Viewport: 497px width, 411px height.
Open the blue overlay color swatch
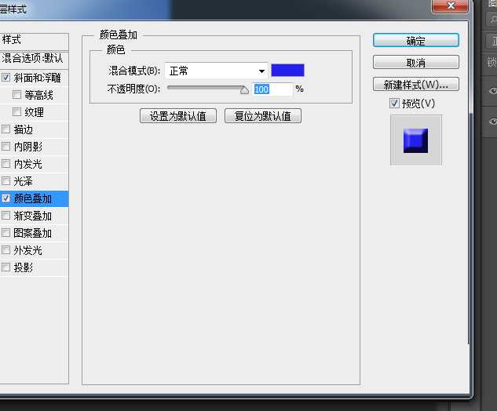[x=287, y=71]
